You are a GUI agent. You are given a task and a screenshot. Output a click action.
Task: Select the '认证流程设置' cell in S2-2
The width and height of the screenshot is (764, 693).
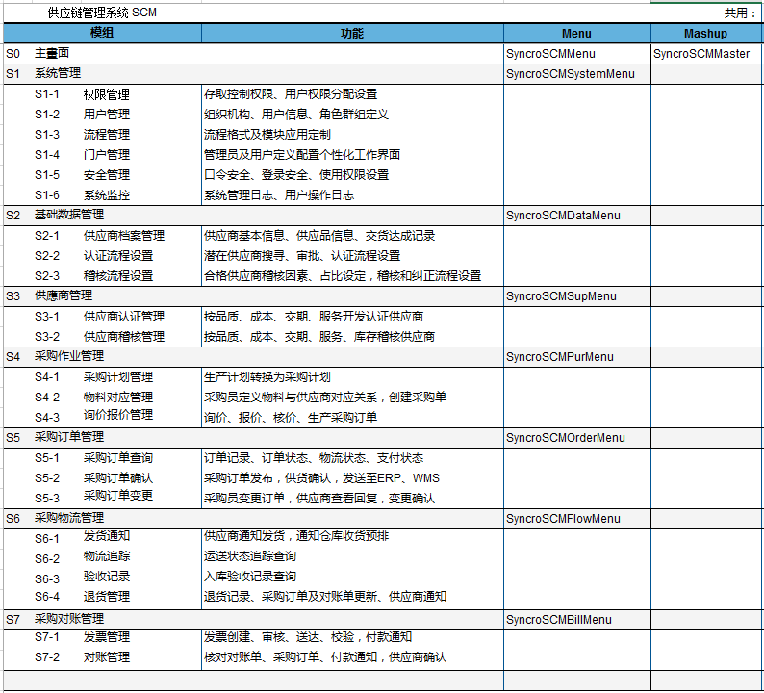[118, 256]
